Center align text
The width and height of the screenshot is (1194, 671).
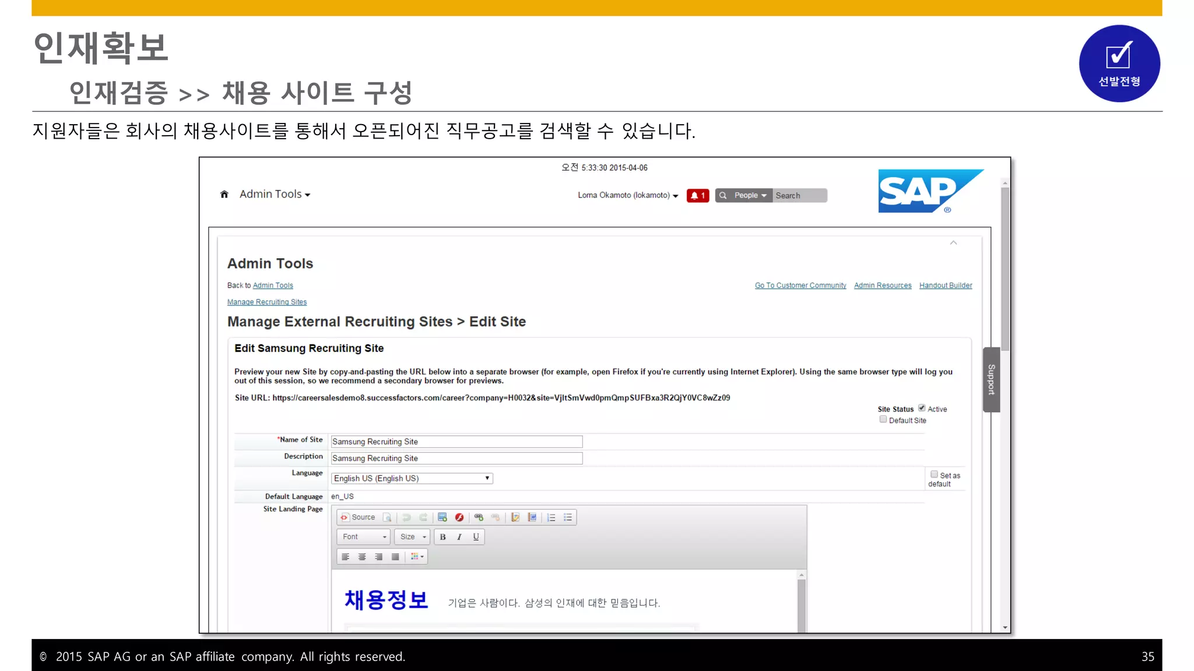[x=362, y=557]
